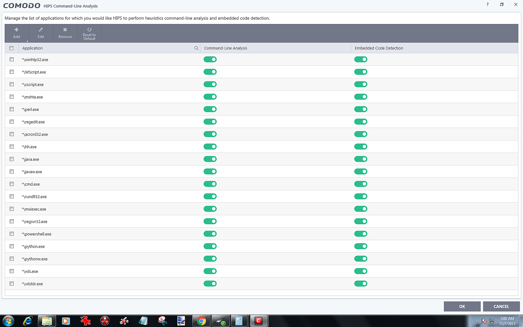The image size is (523, 327).
Task: Open the Windows Start menu
Action: (8, 321)
